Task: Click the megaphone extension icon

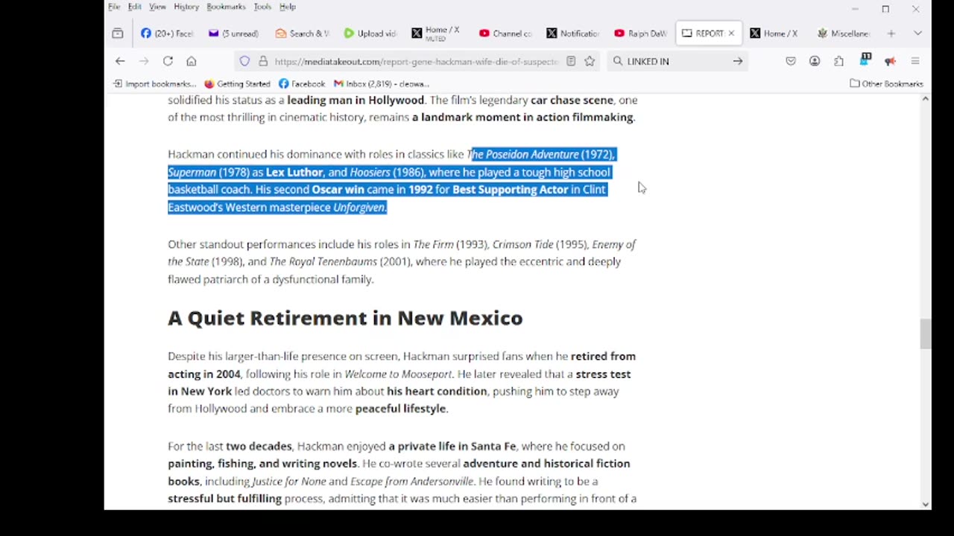Action: (890, 61)
